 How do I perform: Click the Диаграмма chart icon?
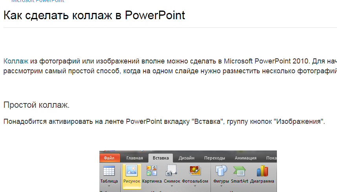click(x=262, y=171)
